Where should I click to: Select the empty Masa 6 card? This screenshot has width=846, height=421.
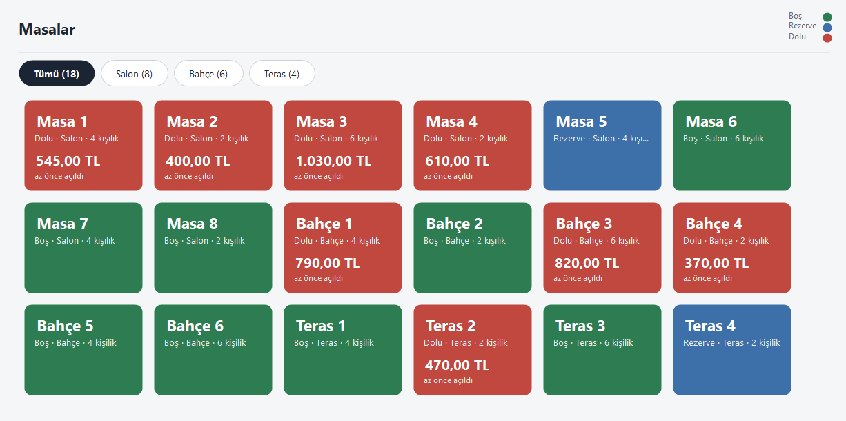pyautogui.click(x=732, y=146)
